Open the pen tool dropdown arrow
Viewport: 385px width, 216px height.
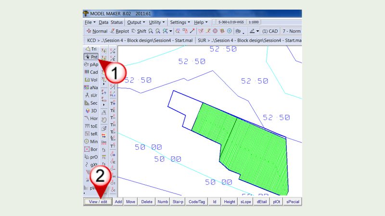click(257, 31)
